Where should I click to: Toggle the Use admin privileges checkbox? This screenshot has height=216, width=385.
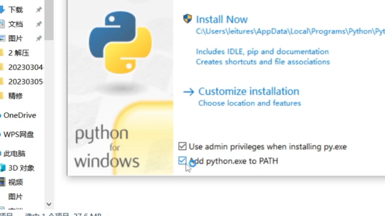tap(182, 146)
